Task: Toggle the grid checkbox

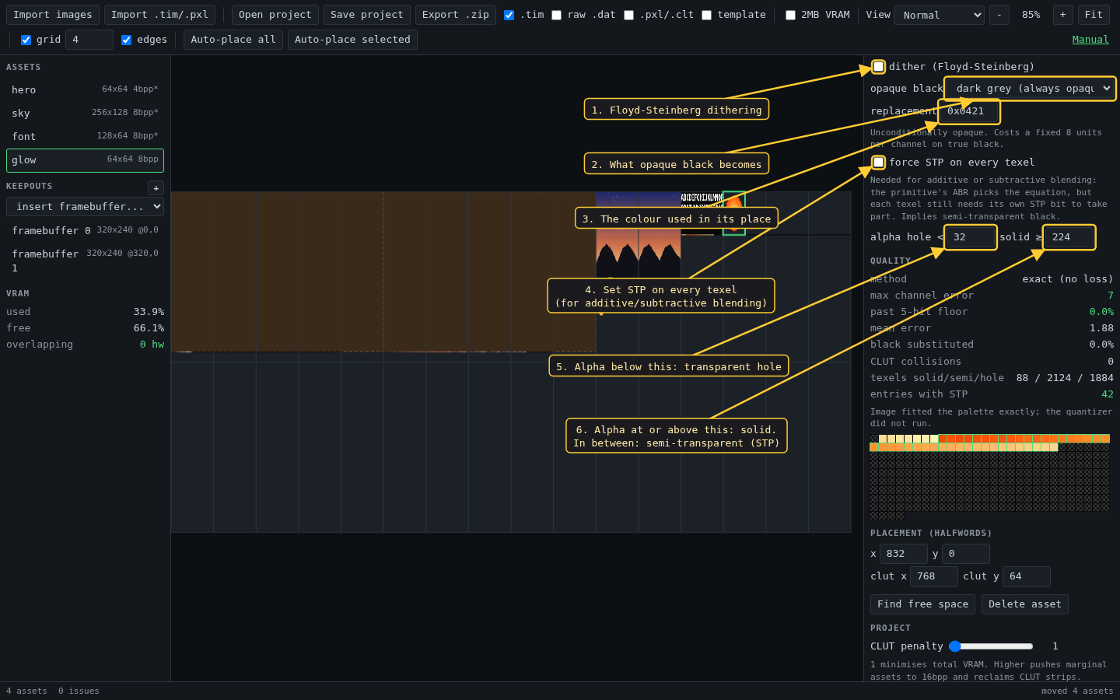Action: 26,40
